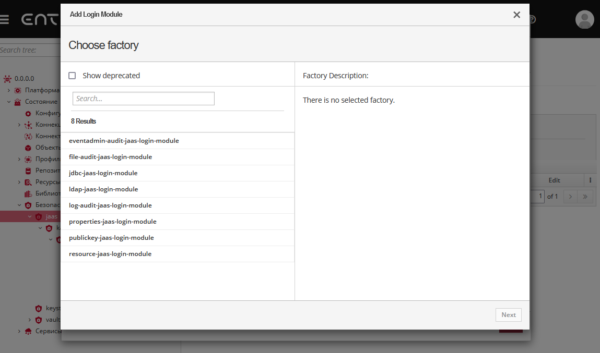Screen dimensions: 600x353
Task: Expand the Ресурсы tree node
Action: tap(19, 182)
